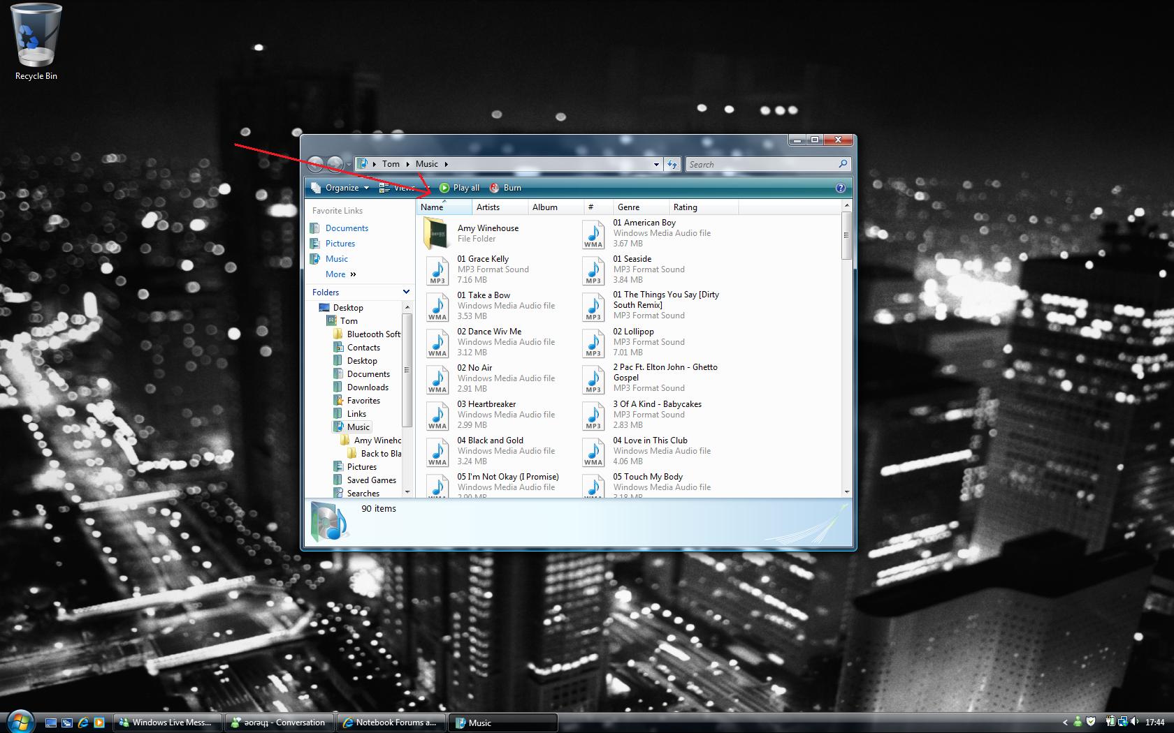1174x733 pixels.
Task: Select the 02 Lollipop MP3 icon
Action: [593, 342]
